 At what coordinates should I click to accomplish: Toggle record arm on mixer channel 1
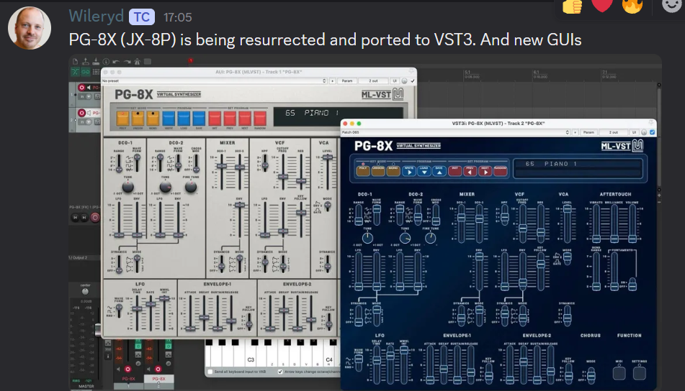[x=127, y=369]
